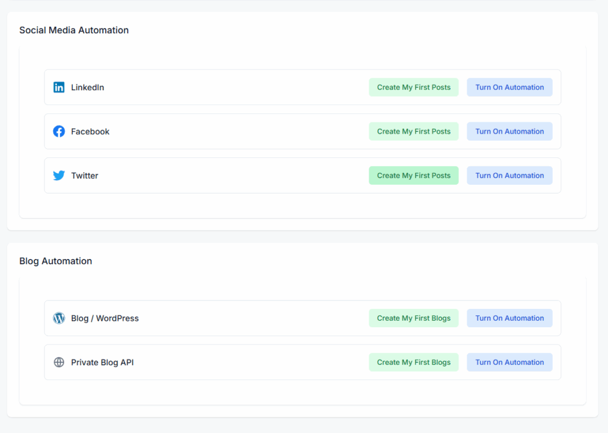Click the WordPress logo icon
The image size is (608, 433).
coord(59,318)
